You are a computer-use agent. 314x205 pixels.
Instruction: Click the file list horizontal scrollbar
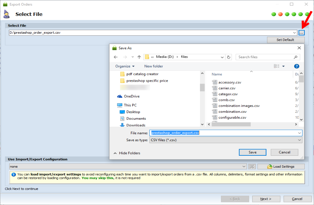tap(231, 124)
